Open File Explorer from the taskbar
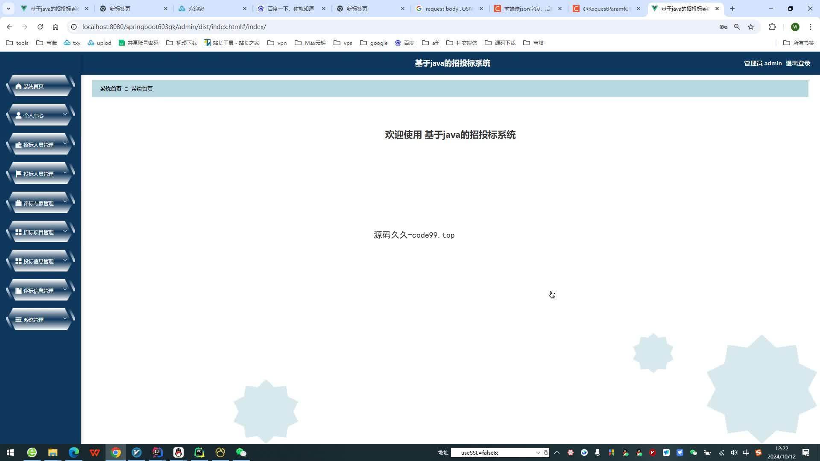The image size is (820, 461). [53, 452]
